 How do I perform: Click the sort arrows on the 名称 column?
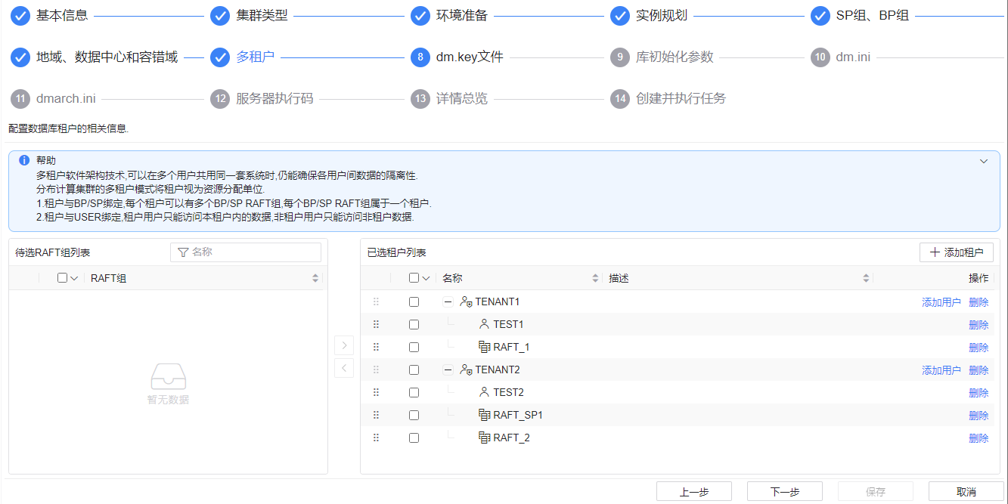pos(595,278)
